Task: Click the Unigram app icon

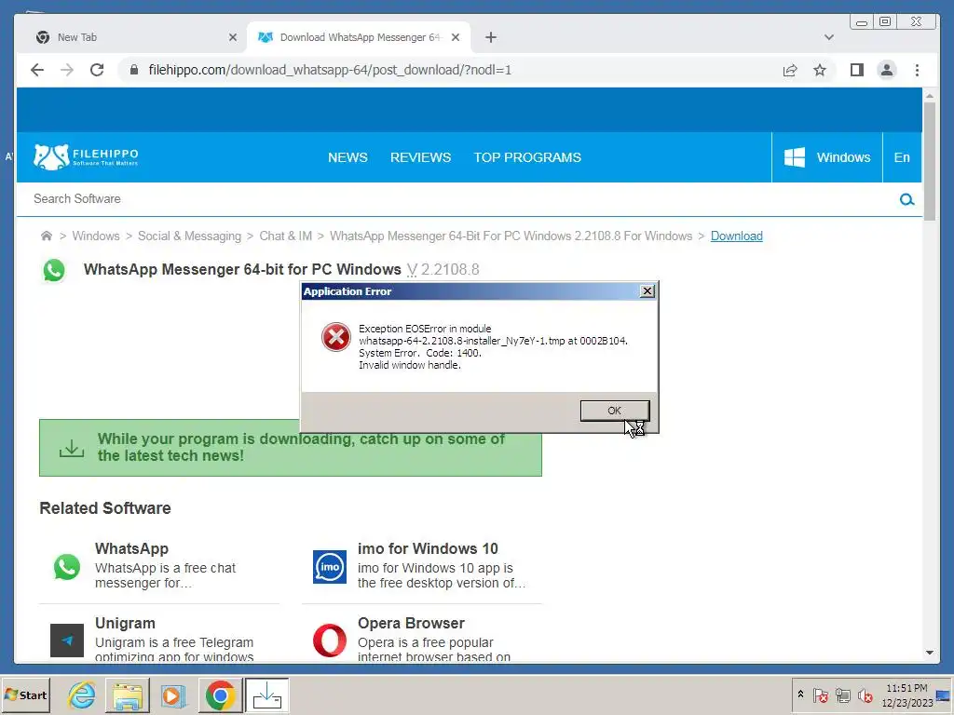Action: point(67,641)
